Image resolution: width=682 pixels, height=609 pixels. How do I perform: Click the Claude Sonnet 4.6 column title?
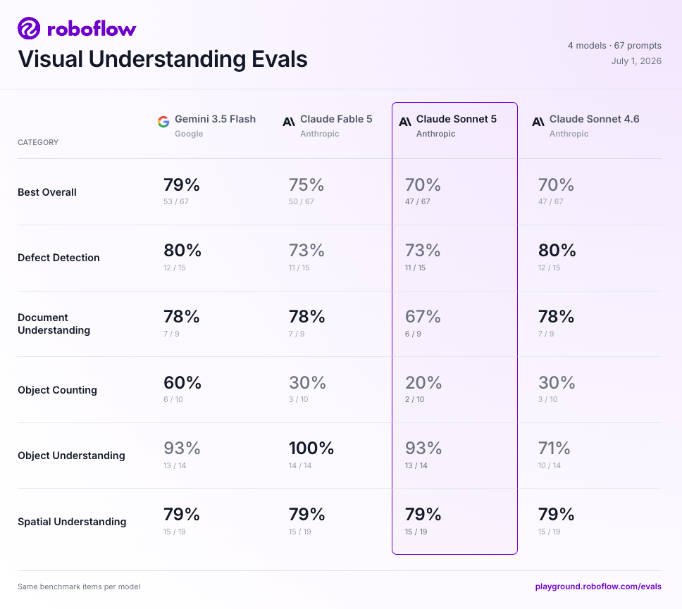pyautogui.click(x=594, y=119)
